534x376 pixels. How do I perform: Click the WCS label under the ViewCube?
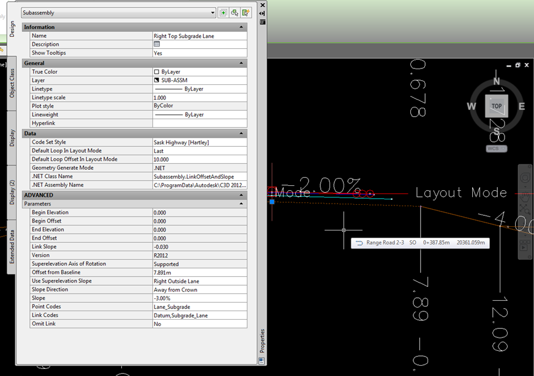coord(495,148)
